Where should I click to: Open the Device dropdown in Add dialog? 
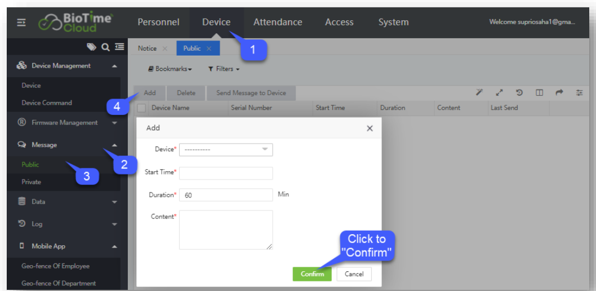226,150
